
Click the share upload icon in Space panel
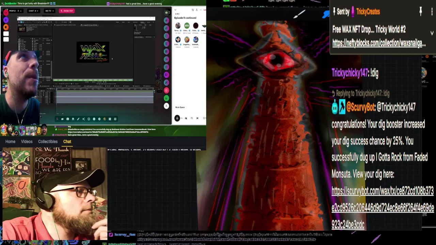click(197, 10)
